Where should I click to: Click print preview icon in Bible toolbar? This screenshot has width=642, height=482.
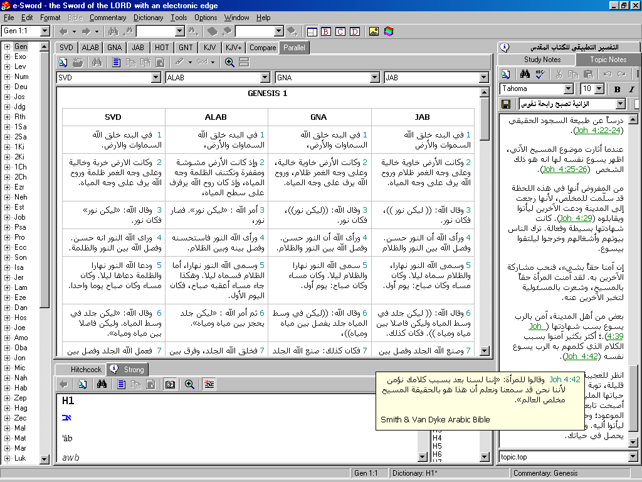[63, 62]
